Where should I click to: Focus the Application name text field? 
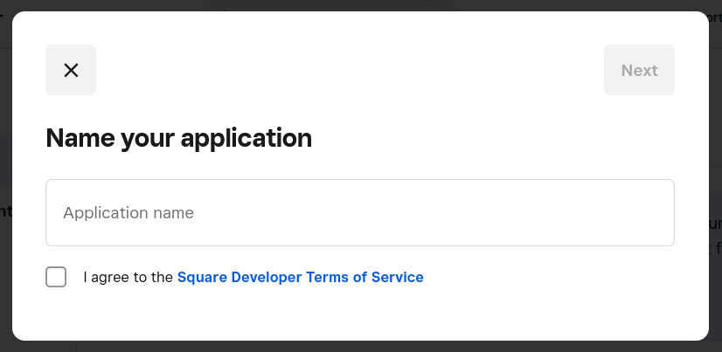point(359,213)
